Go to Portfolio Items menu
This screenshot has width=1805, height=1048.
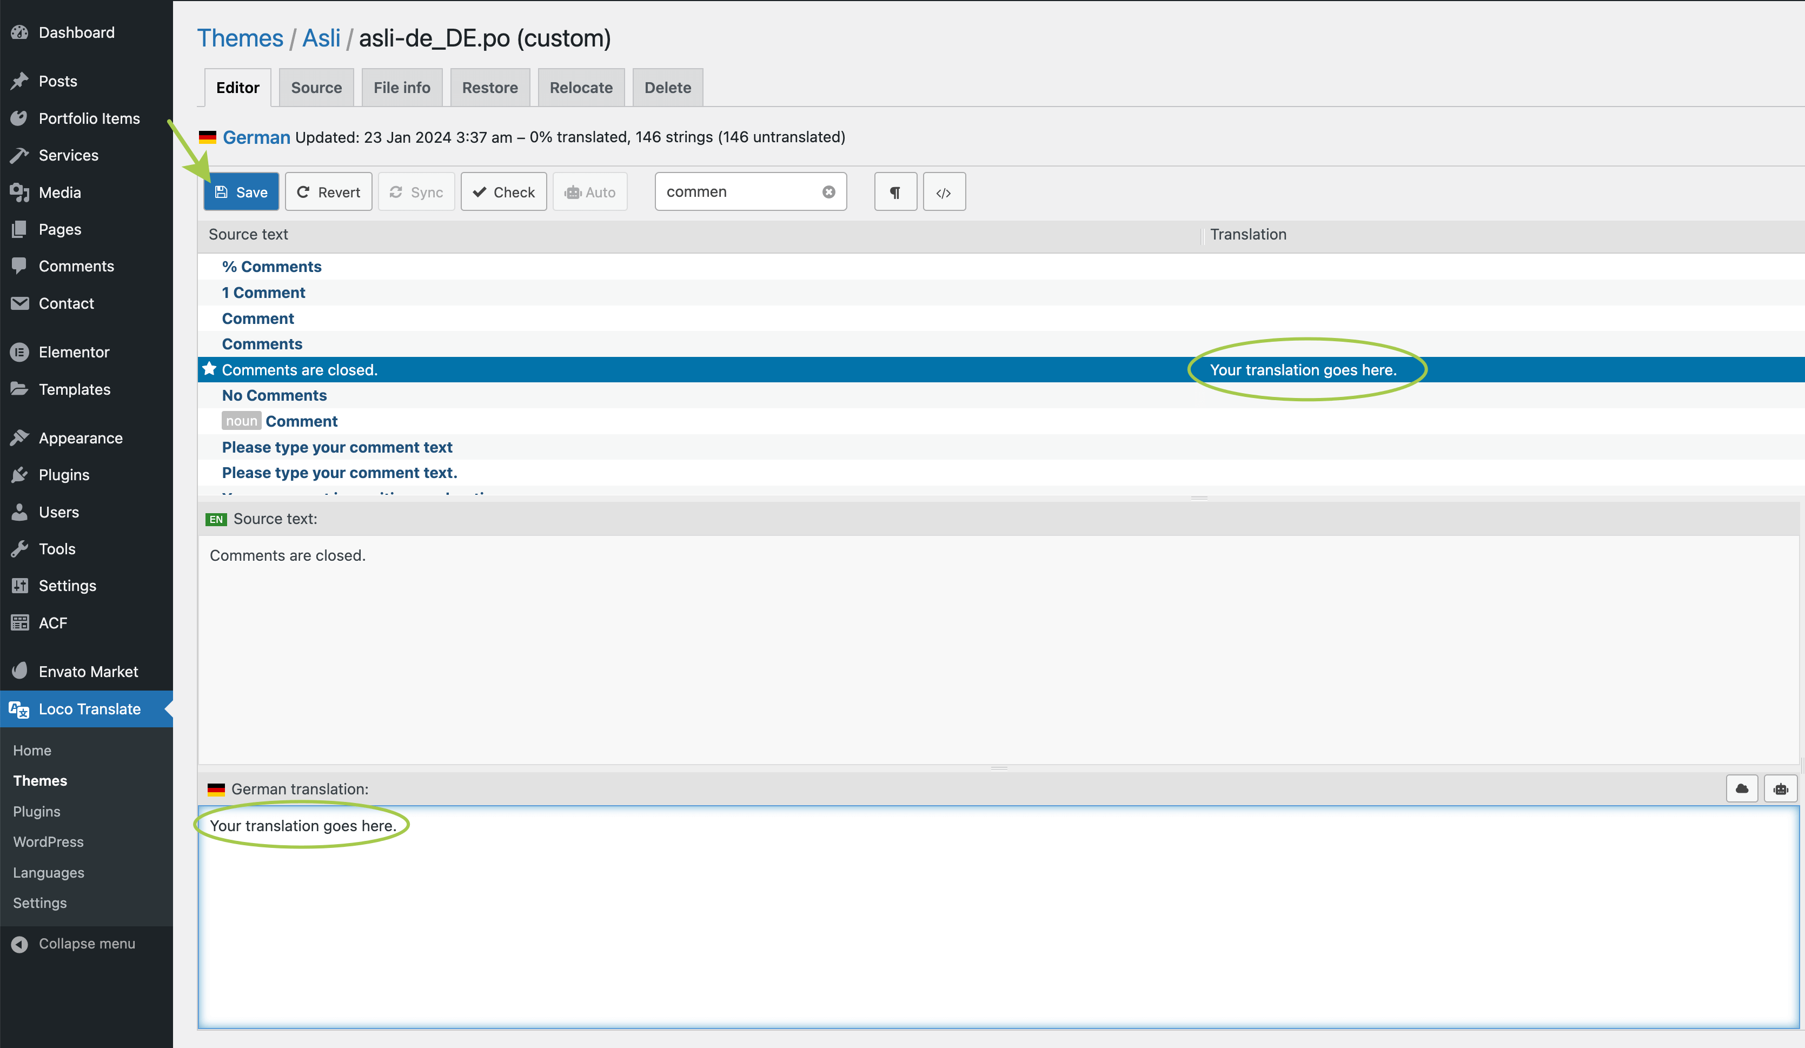click(89, 118)
